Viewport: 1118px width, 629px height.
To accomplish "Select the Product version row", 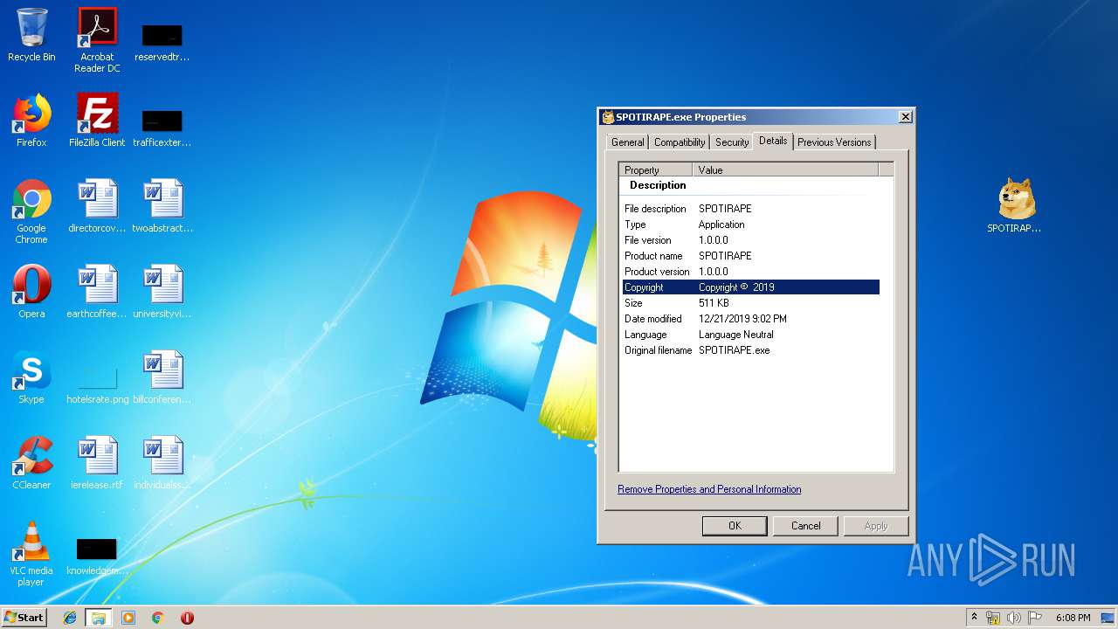I will 751,272.
